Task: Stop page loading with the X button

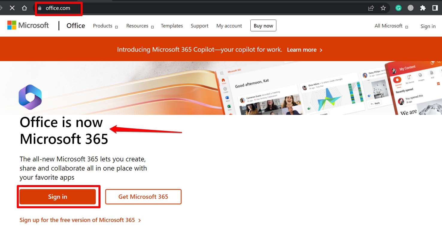Action: point(12,8)
